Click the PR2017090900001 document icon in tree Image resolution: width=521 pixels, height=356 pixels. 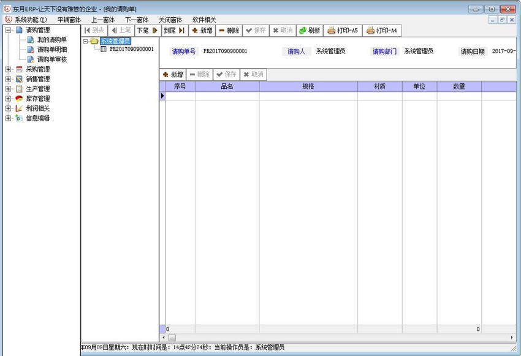coord(104,49)
